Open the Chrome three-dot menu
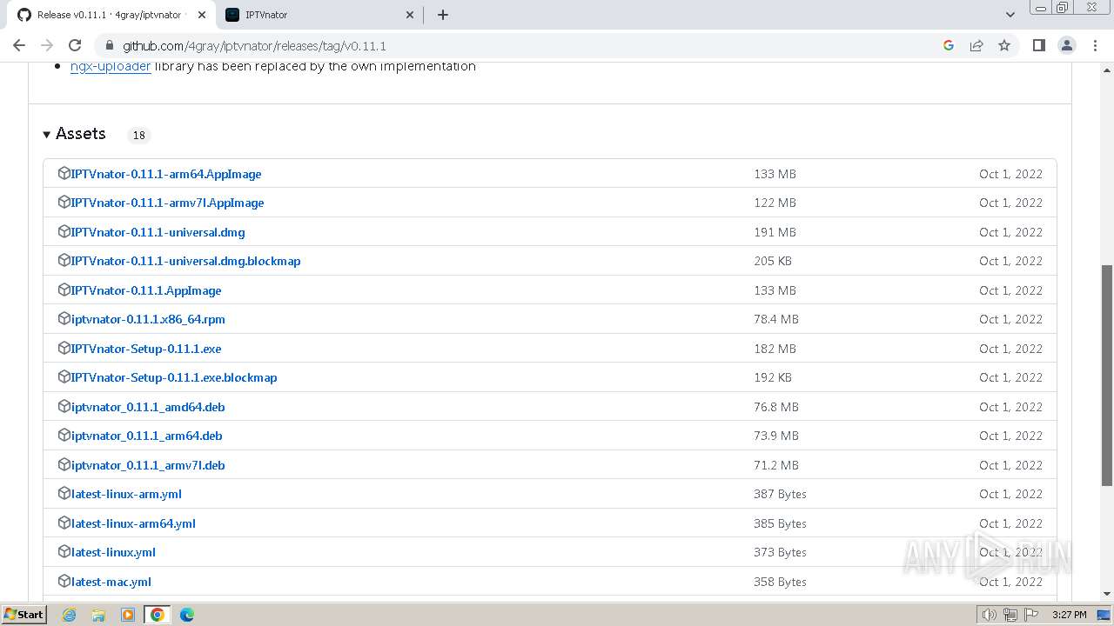 1094,45
